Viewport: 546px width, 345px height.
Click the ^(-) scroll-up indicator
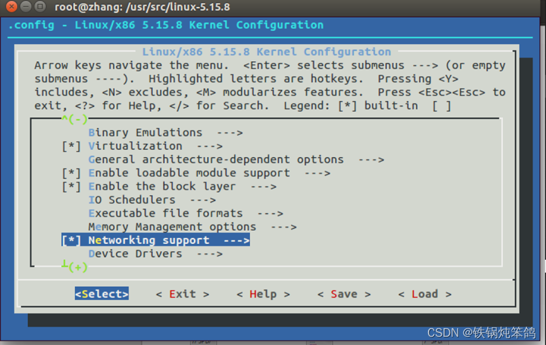point(74,119)
